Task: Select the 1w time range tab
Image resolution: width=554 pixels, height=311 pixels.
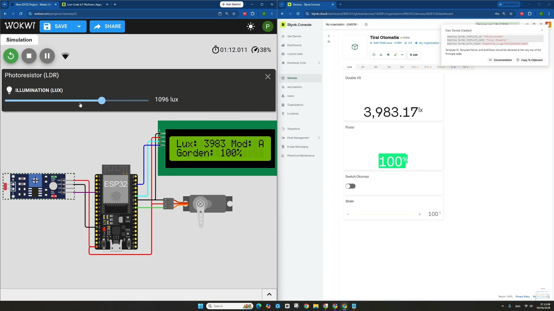Action: [x=402, y=67]
